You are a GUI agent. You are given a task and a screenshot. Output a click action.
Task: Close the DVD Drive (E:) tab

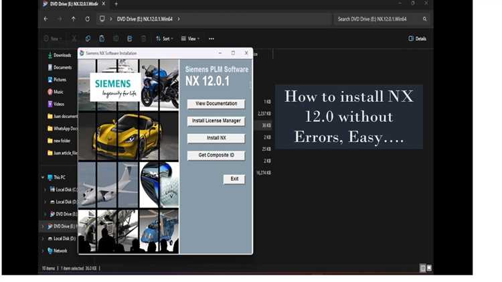point(104,4)
